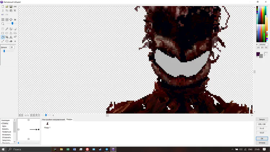
Task: Select the color picker eyedropper tool
Action: tap(7, 29)
